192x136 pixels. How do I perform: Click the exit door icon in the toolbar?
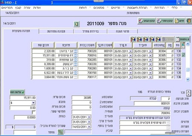pos(189,21)
